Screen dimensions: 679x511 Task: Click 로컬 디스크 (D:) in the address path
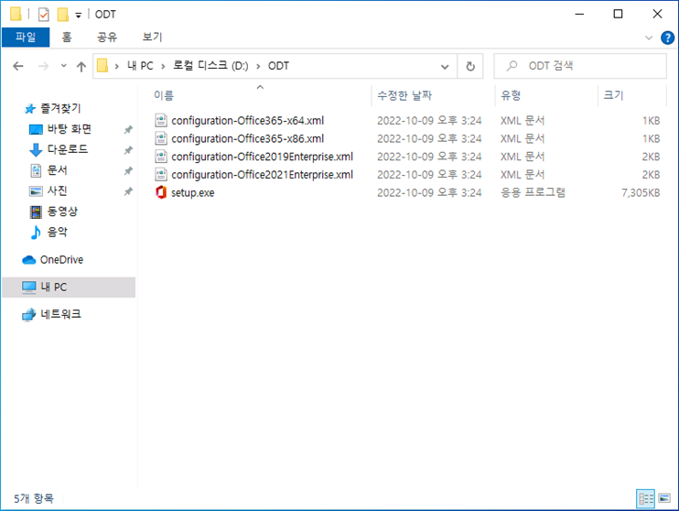click(210, 66)
